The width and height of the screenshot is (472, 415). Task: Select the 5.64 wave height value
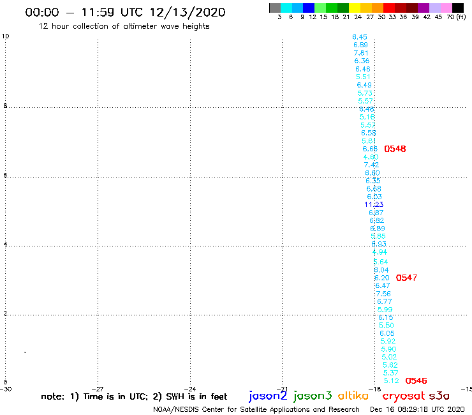coord(381,262)
